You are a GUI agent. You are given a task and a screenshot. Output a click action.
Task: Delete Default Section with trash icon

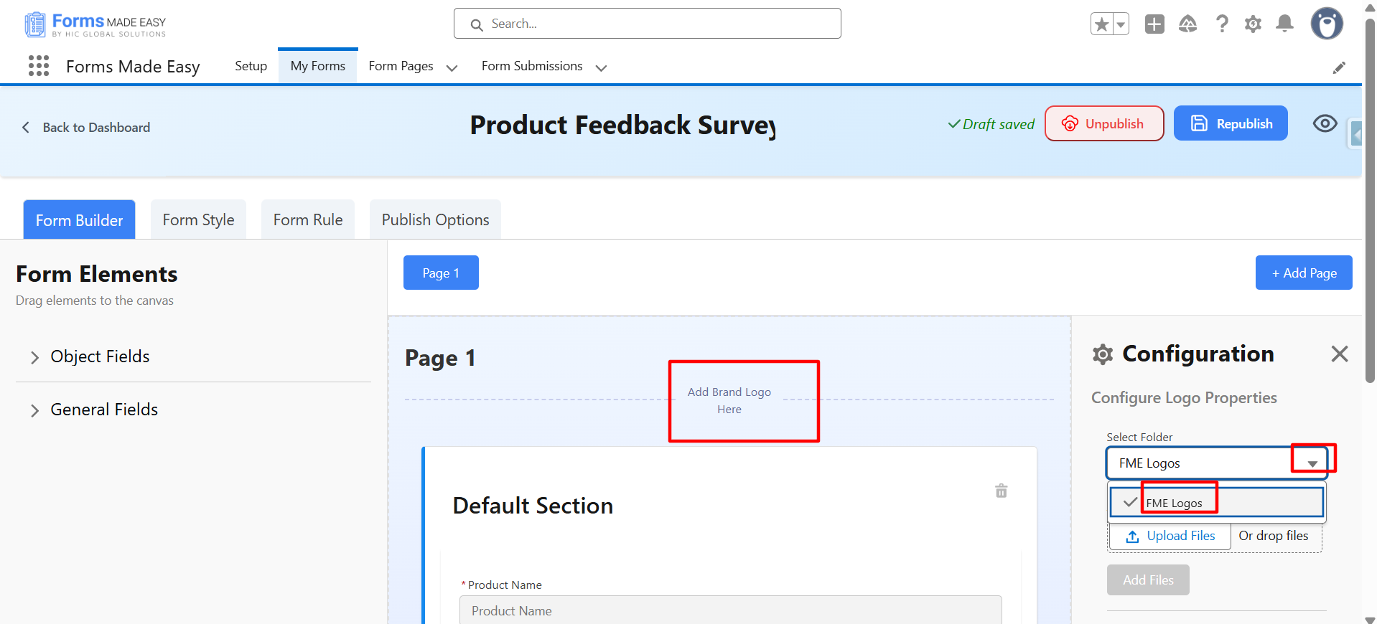[x=1001, y=491]
